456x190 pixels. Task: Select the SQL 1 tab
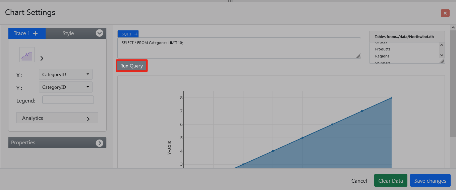click(126, 34)
